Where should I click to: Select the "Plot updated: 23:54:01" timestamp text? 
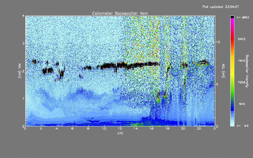pos(220,7)
